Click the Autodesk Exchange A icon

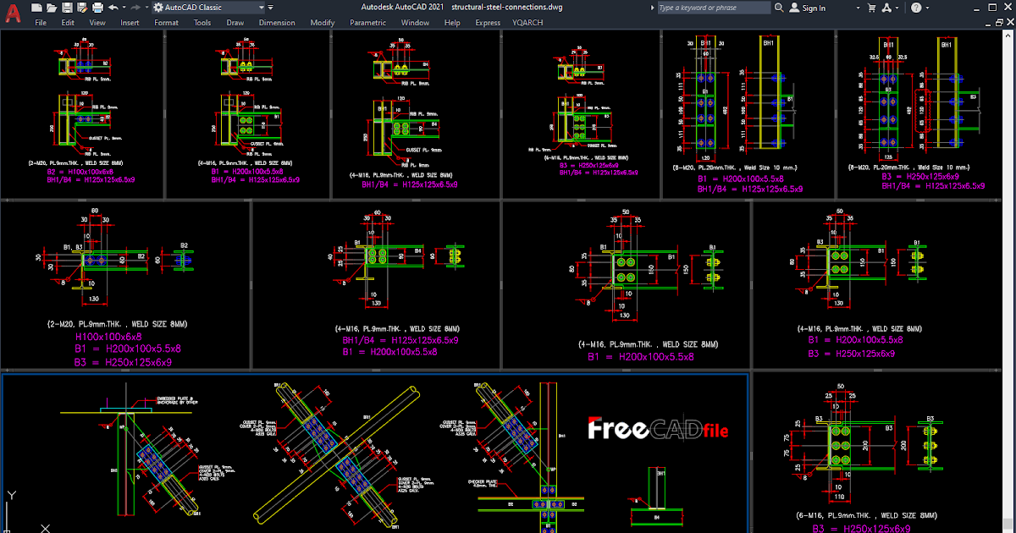[887, 8]
